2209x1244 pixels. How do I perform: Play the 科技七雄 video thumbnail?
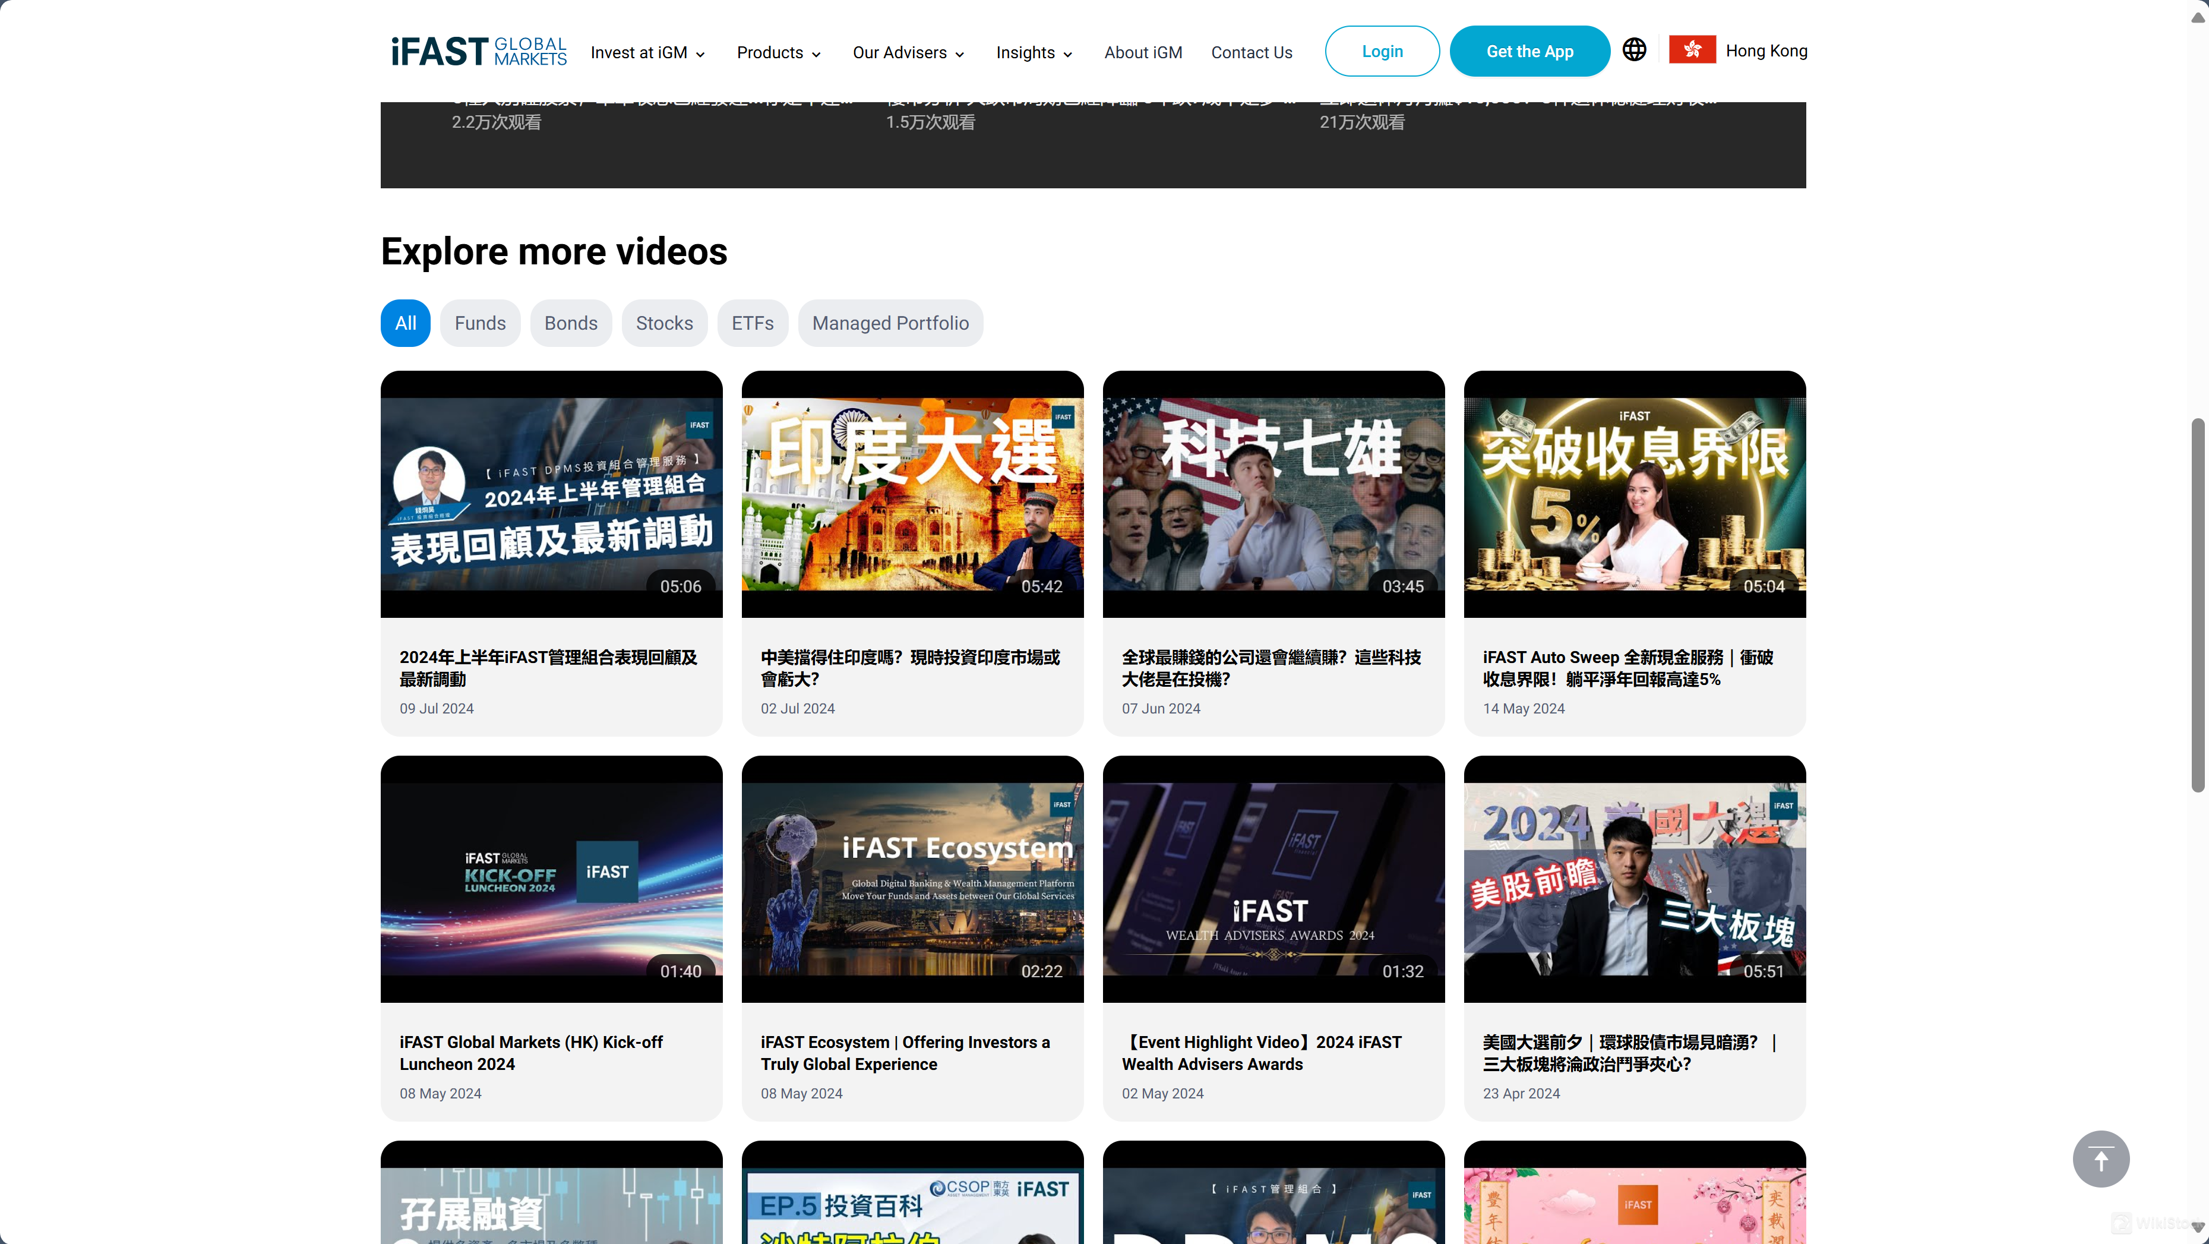pyautogui.click(x=1273, y=493)
